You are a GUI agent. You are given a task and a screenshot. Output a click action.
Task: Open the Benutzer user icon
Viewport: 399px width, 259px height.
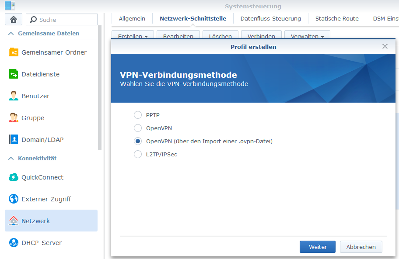pyautogui.click(x=14, y=96)
